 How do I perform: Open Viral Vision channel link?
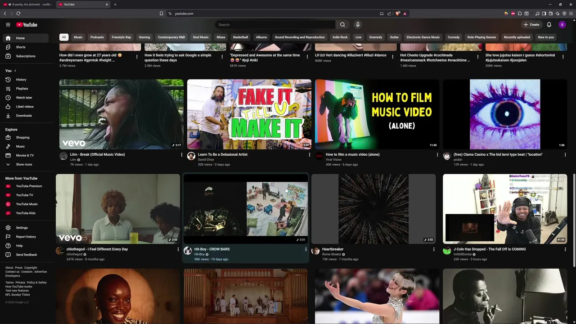tap(333, 160)
